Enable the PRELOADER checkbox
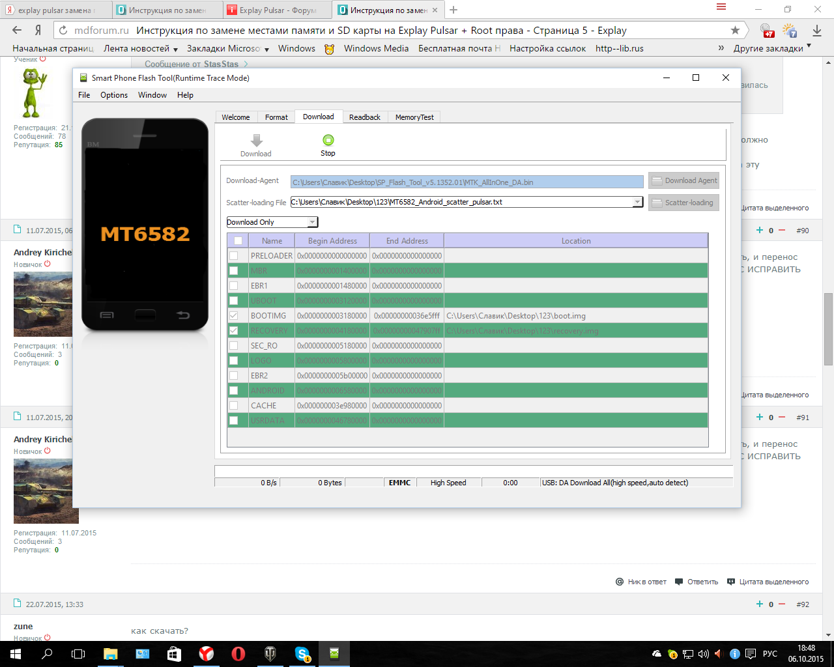 (233, 256)
